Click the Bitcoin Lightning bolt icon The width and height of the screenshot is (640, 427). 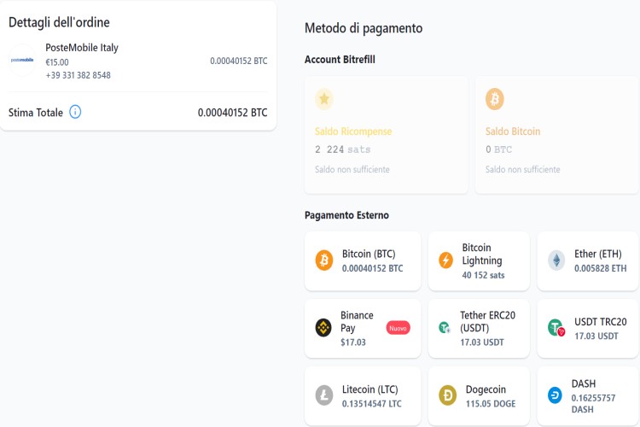click(445, 260)
